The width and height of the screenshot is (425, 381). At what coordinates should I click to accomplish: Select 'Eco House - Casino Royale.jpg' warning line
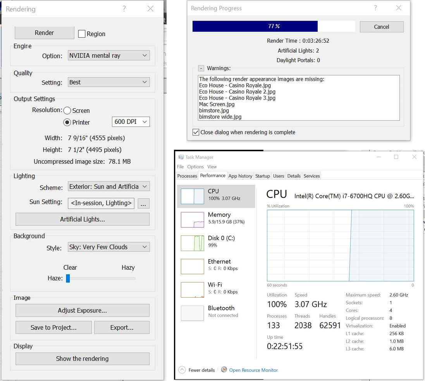(x=235, y=85)
